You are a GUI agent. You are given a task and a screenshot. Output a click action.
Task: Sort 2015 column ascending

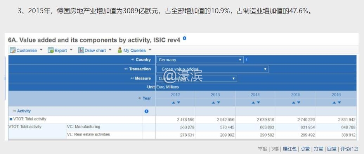tap(293, 103)
